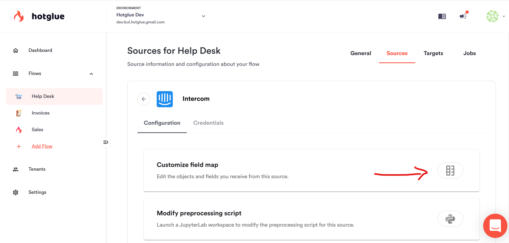Click the Settings gear icon
Screen dimensions: 509x243
point(16,192)
